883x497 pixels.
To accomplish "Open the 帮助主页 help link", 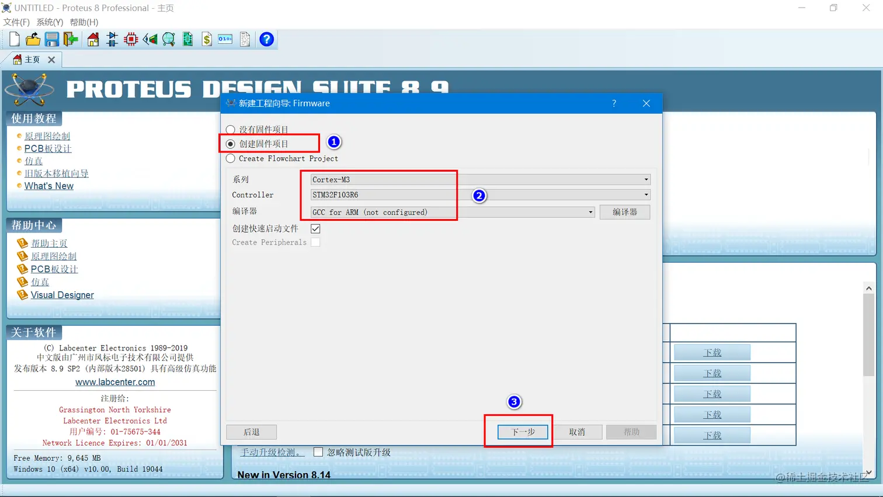I will click(49, 243).
